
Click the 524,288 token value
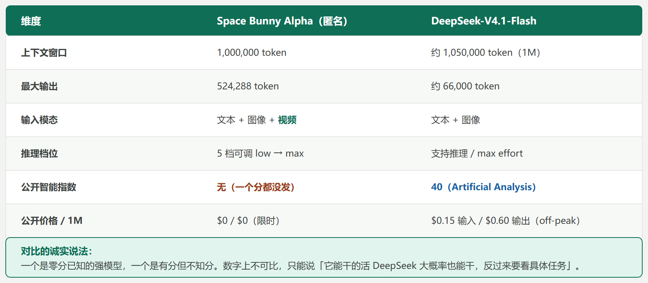point(248,86)
